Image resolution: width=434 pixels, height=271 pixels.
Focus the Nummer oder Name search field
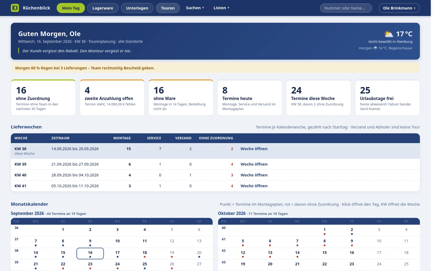[346, 8]
